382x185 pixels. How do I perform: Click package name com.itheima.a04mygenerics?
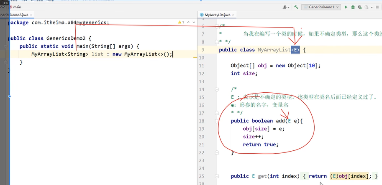click(69, 23)
